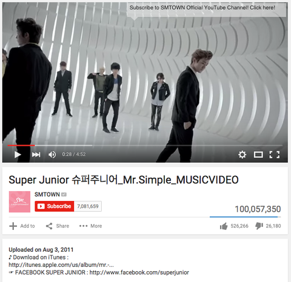Play the Mr.Simple music video
Viewport: 291px width, 282px height.
click(18, 155)
